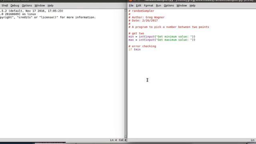256x144 pixels.
Task: Open Window menu in Python Shell window
Action: pos(40,5)
